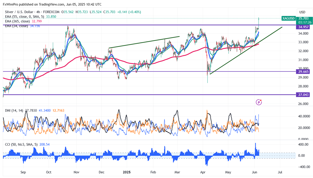Click the Nov label on time axis
This screenshot has width=313, height=178.
click(x=76, y=172)
